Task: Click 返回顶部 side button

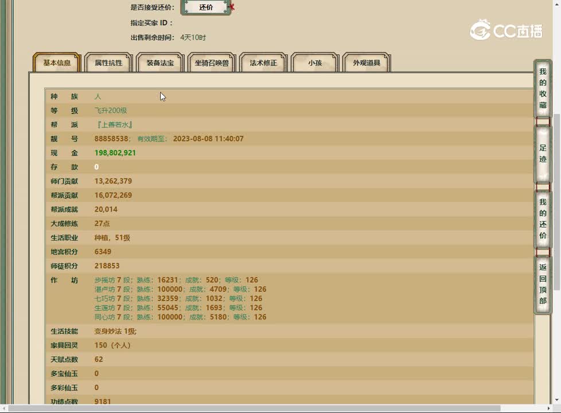Action: 543,284
